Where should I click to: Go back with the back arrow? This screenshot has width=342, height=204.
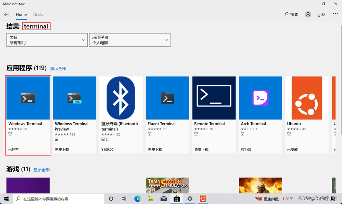tap(6, 15)
